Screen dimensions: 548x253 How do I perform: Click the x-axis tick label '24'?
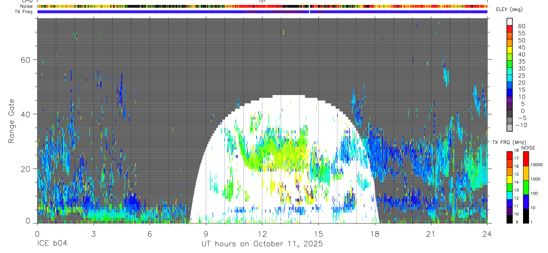(x=487, y=234)
